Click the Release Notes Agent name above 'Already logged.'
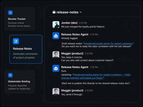The width and height of the screenshot is (143, 107). click(x=75, y=35)
